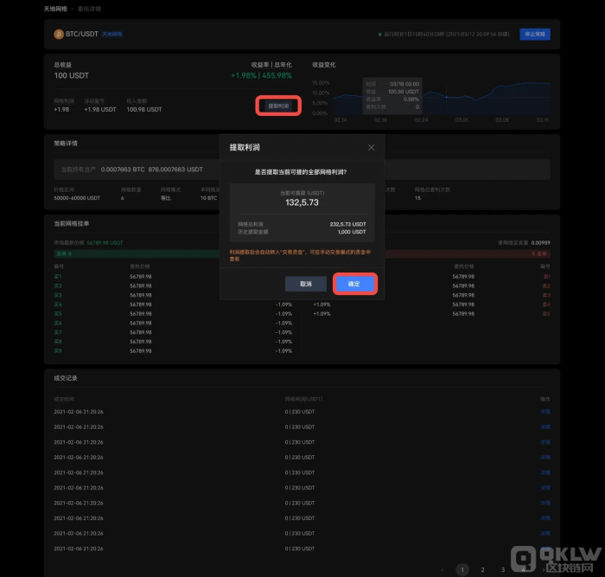The image size is (605, 577).
Task: Open 详情 link for first trade record
Action: click(544, 413)
